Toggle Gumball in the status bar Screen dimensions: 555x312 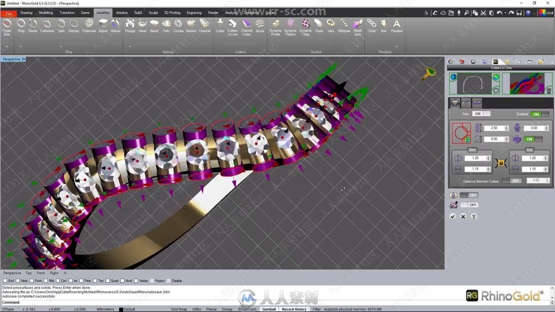point(269,309)
